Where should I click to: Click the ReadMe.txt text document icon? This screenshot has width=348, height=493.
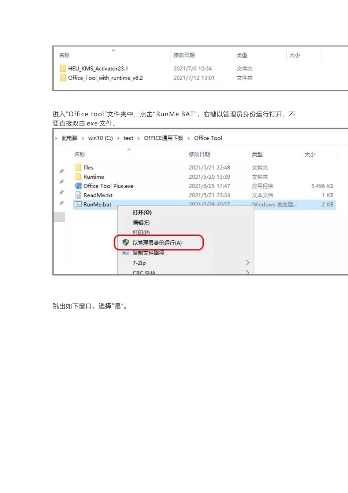click(x=78, y=195)
